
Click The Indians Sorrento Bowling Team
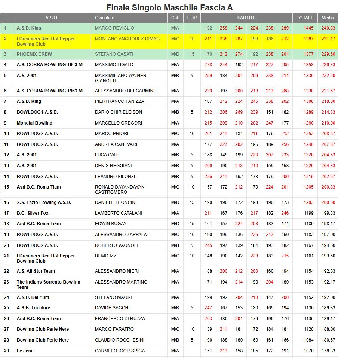point(48,284)
